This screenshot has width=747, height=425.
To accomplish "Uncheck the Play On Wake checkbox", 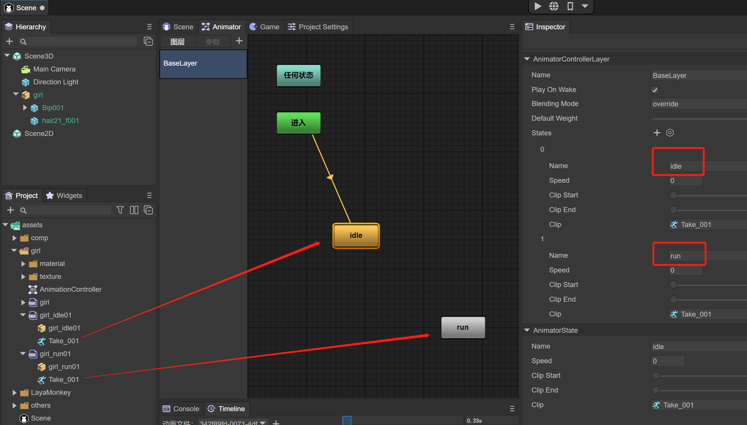I will coord(655,90).
